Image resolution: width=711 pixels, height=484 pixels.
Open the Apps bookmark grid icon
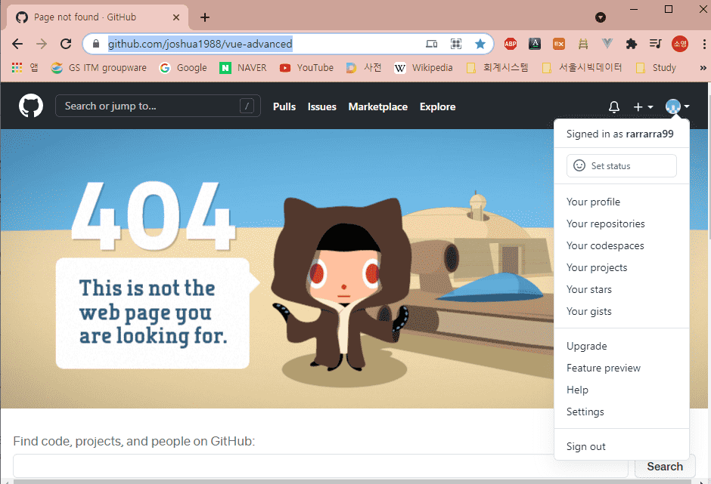(17, 68)
